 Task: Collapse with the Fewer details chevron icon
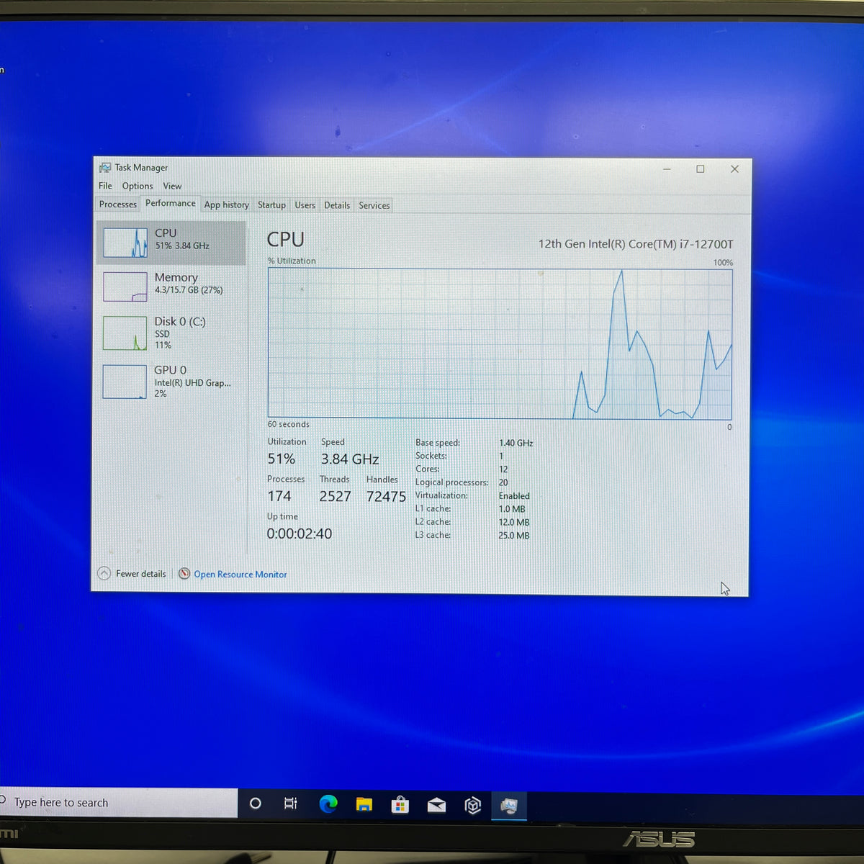click(104, 574)
